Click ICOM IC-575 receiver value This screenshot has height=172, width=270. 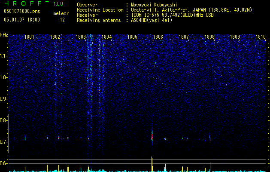172,15
